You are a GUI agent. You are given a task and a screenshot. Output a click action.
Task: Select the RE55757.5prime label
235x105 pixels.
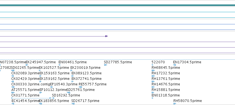[x=93, y=84]
